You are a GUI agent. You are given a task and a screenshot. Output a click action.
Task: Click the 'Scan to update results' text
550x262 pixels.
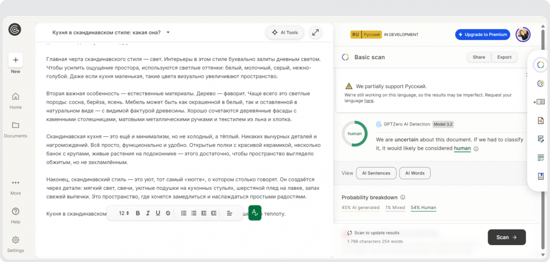377,233
